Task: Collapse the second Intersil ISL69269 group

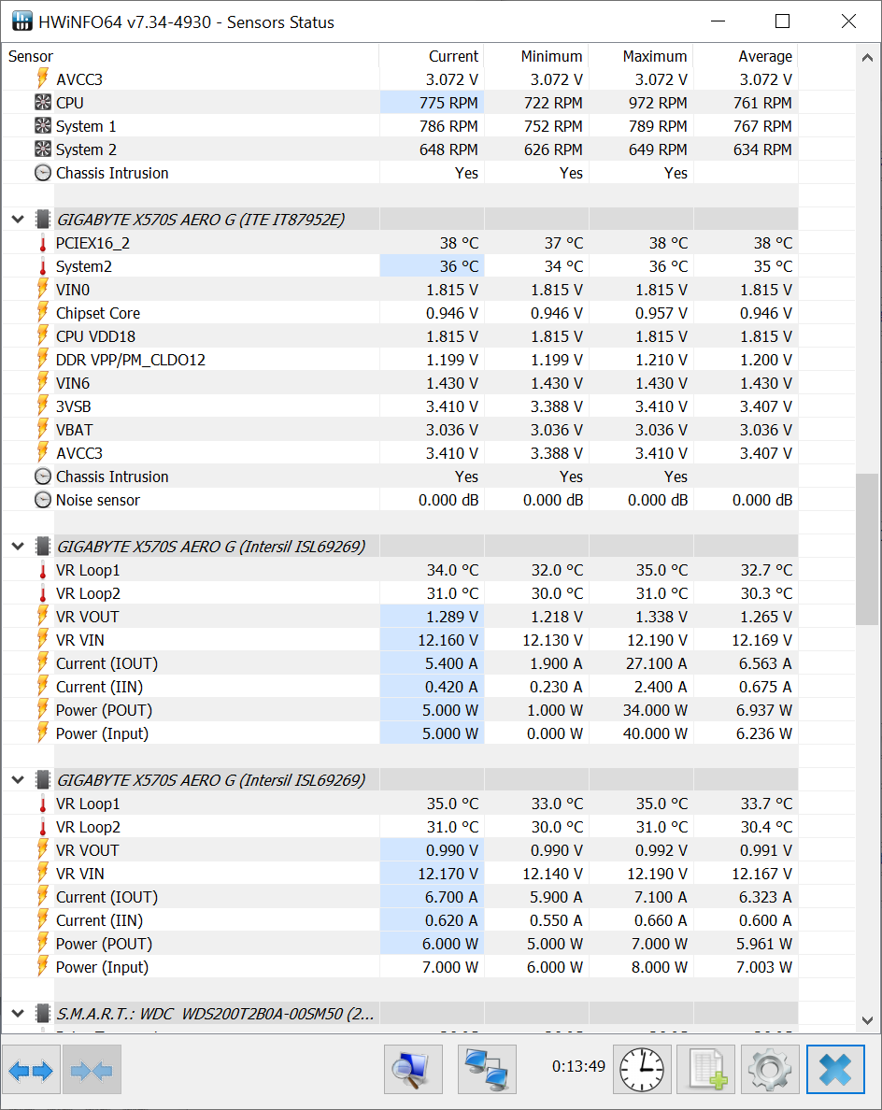Action: (19, 780)
